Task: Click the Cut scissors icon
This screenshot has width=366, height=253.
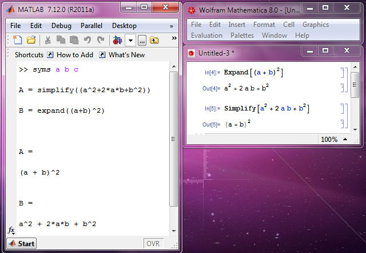Action: (48, 40)
